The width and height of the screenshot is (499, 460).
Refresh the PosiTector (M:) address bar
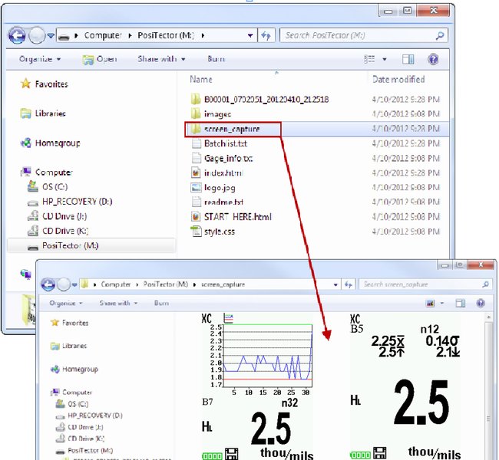266,35
